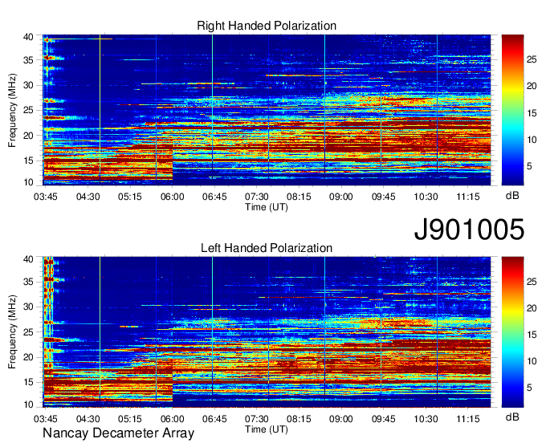Screen dimensions: 546x443
Task: Click the dB label beside Left Handed color bar
Action: (x=512, y=417)
